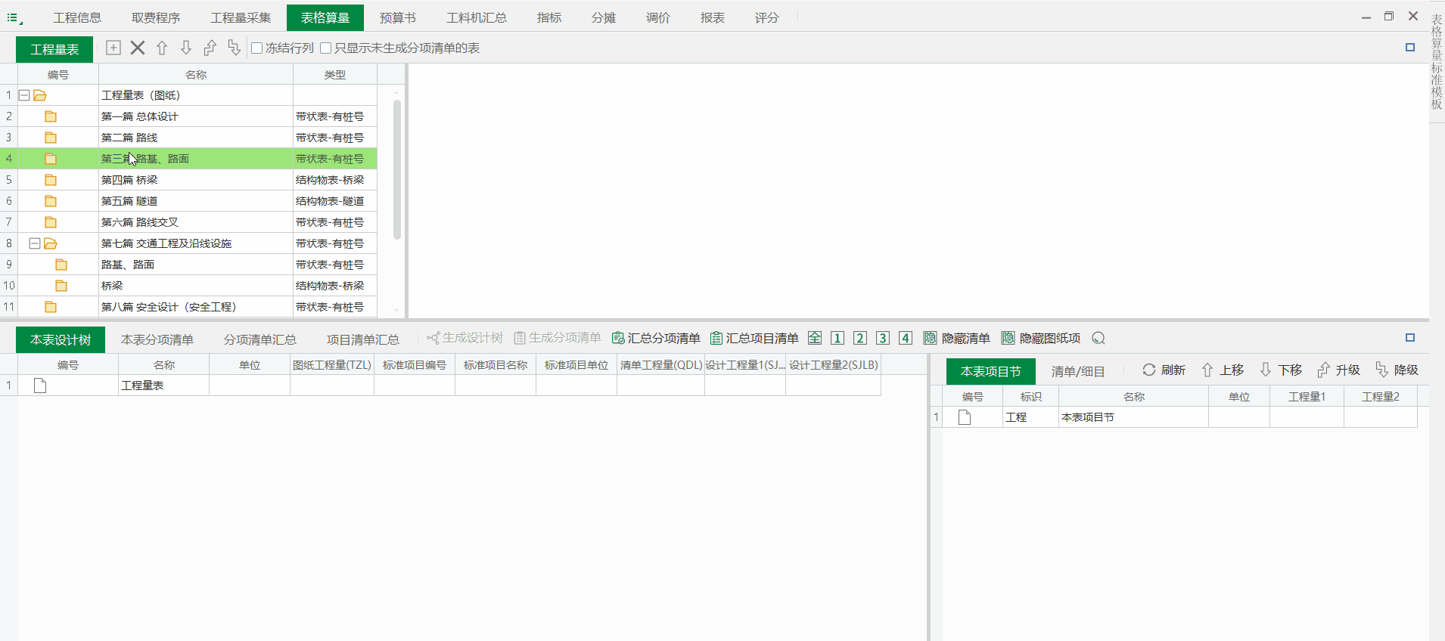Click the 工程量表 name cell in design tree
1445x641 pixels.
click(164, 386)
